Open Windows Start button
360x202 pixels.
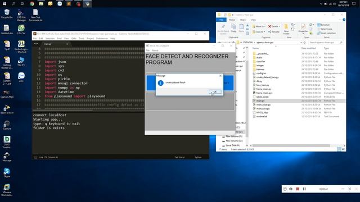click(4, 4)
